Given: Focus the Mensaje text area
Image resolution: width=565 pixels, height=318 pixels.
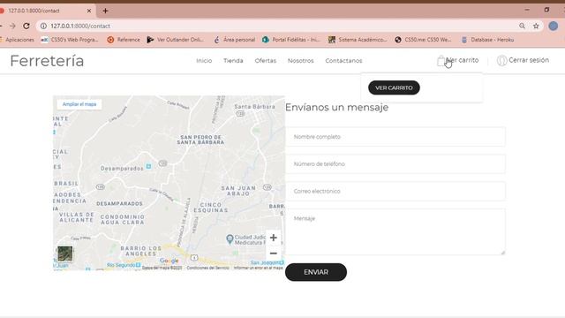Looking at the screenshot, I should click(x=395, y=231).
